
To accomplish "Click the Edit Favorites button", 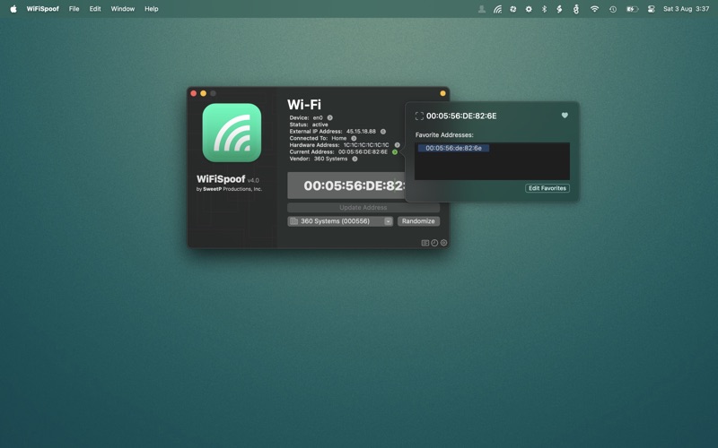I will pyautogui.click(x=547, y=188).
